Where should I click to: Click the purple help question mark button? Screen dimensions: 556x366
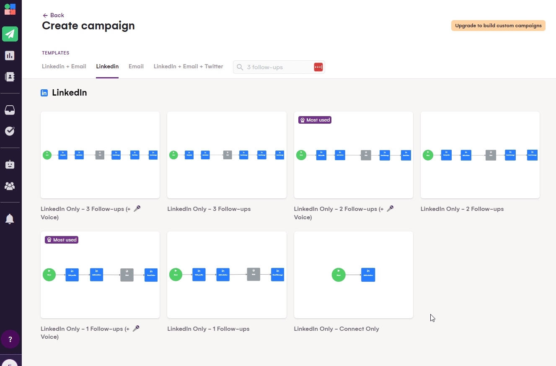[x=10, y=339]
